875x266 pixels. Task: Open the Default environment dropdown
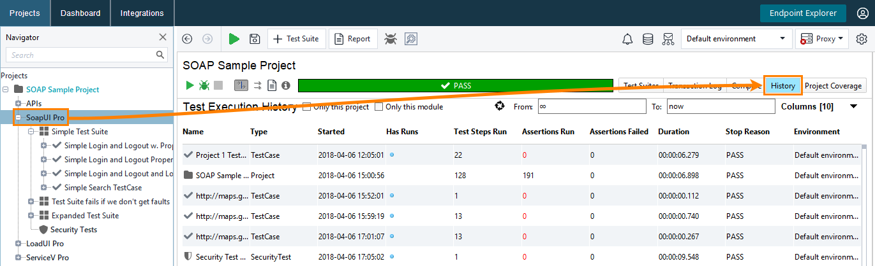pyautogui.click(x=735, y=39)
